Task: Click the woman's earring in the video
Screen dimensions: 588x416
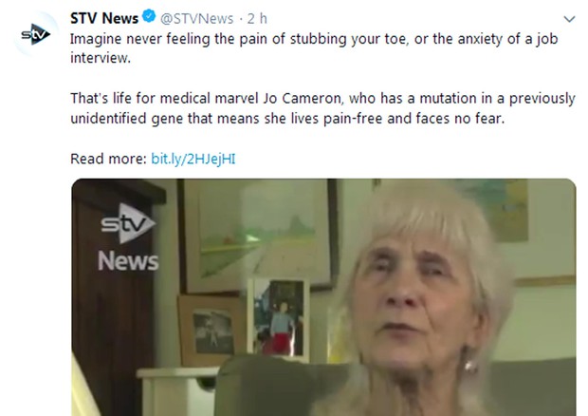Action: click(469, 366)
